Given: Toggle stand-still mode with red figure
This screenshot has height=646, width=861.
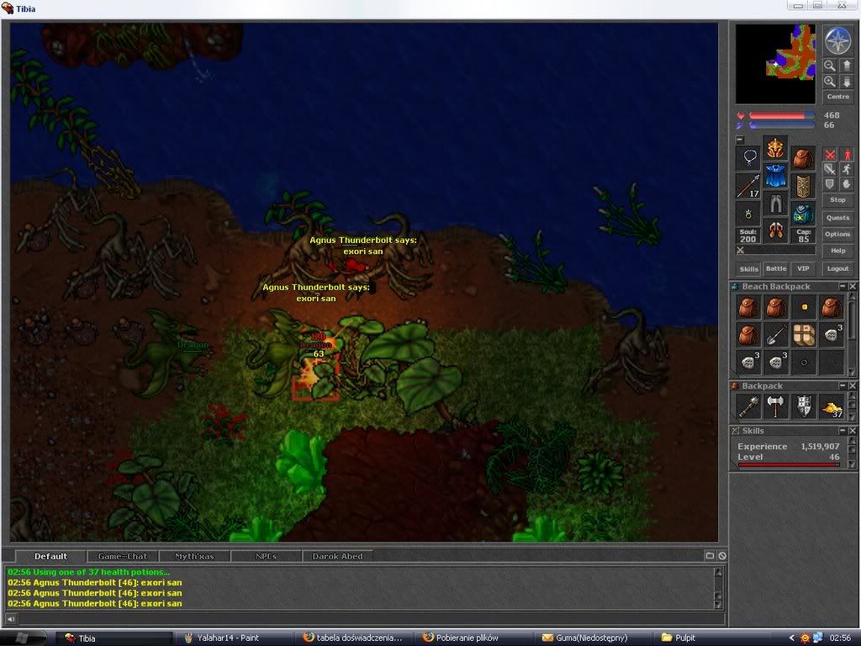Looking at the screenshot, I should pyautogui.click(x=846, y=155).
